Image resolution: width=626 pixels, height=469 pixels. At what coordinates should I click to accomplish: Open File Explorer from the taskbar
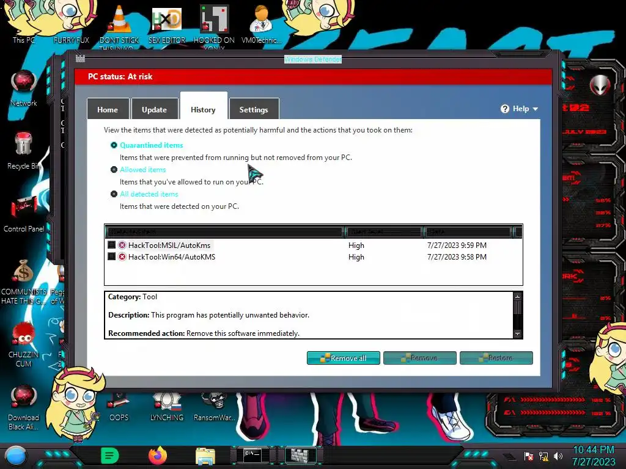click(205, 456)
